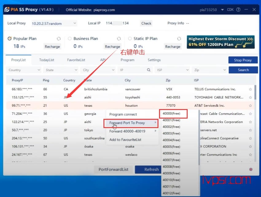This screenshot has height=197, width=261.
Task: Select port 40005(Free) in submenu
Action: coord(171,147)
